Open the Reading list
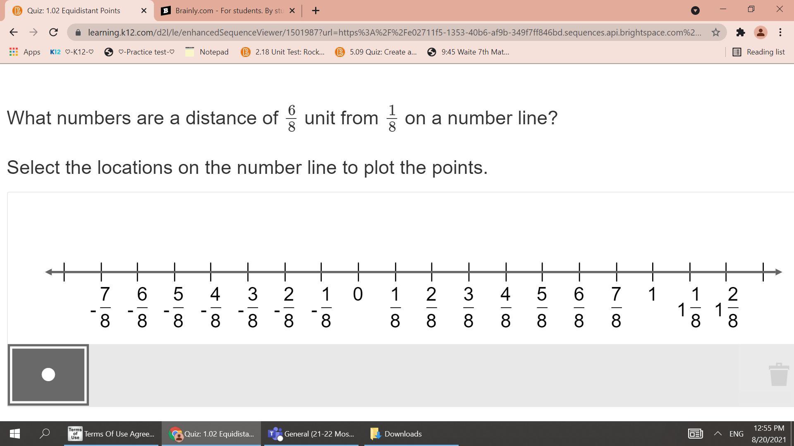The height and width of the screenshot is (446, 794). pos(759,52)
